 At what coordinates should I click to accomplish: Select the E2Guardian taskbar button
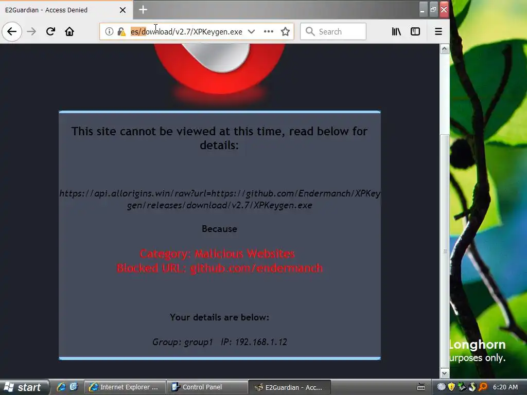point(290,387)
